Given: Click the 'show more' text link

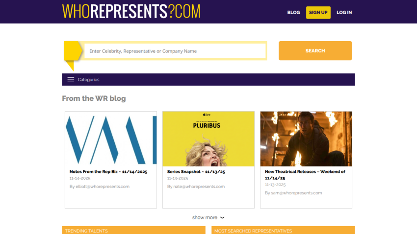Looking at the screenshot, I should tap(205, 217).
